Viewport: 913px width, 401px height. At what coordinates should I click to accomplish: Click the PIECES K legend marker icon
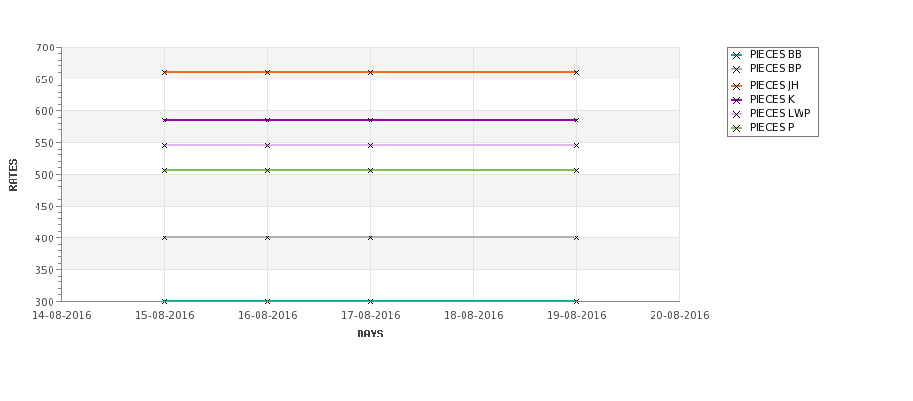pyautogui.click(x=737, y=100)
